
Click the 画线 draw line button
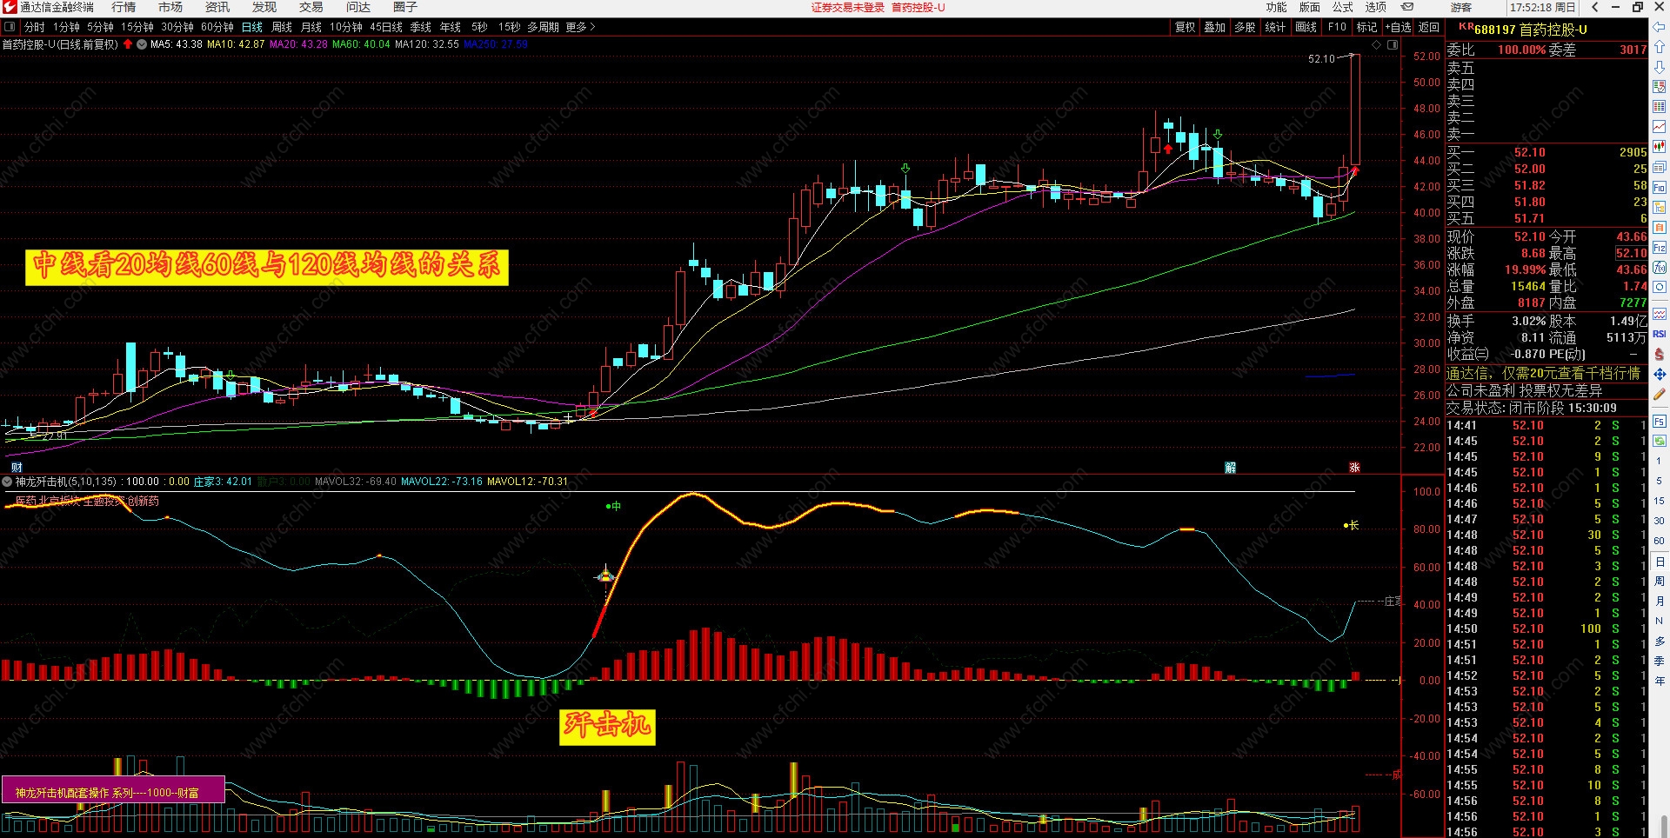(x=1306, y=27)
